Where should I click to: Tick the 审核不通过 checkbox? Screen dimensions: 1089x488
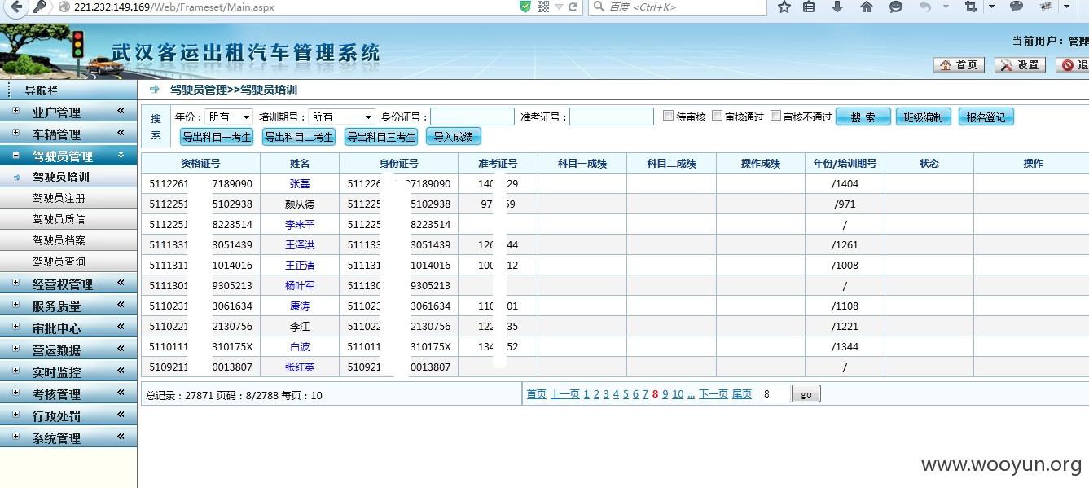[775, 116]
